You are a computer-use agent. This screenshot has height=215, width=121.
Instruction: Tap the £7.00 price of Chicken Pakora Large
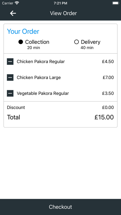tap(108, 78)
